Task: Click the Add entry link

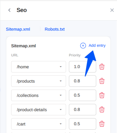Action: pyautogui.click(x=97, y=45)
